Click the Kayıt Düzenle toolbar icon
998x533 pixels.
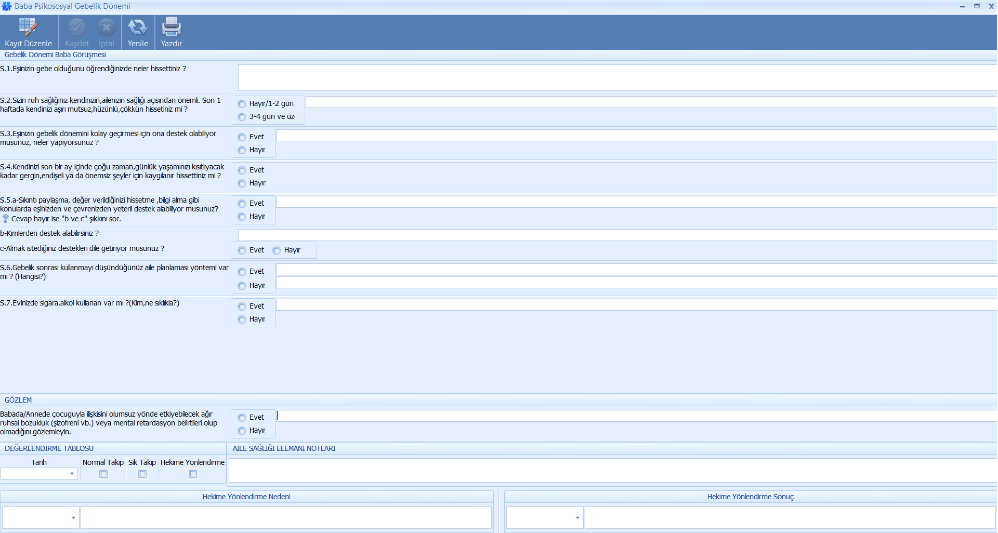28,27
